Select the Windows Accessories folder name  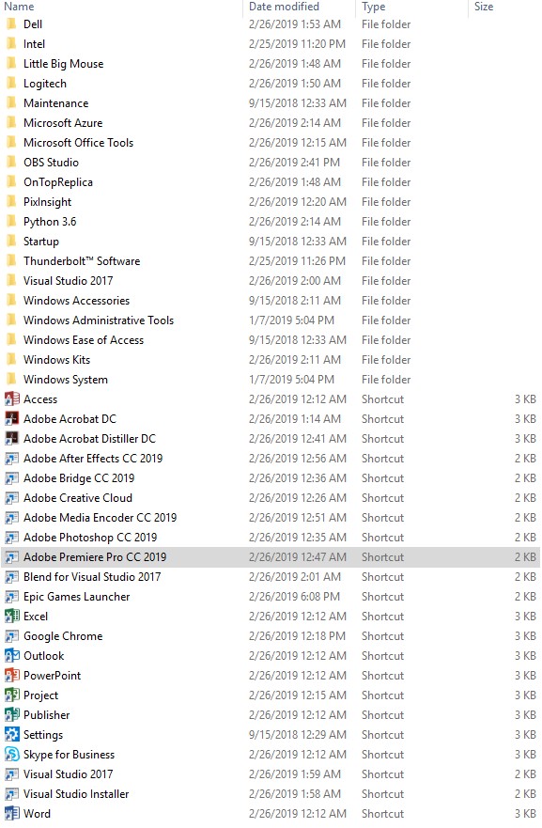(76, 301)
